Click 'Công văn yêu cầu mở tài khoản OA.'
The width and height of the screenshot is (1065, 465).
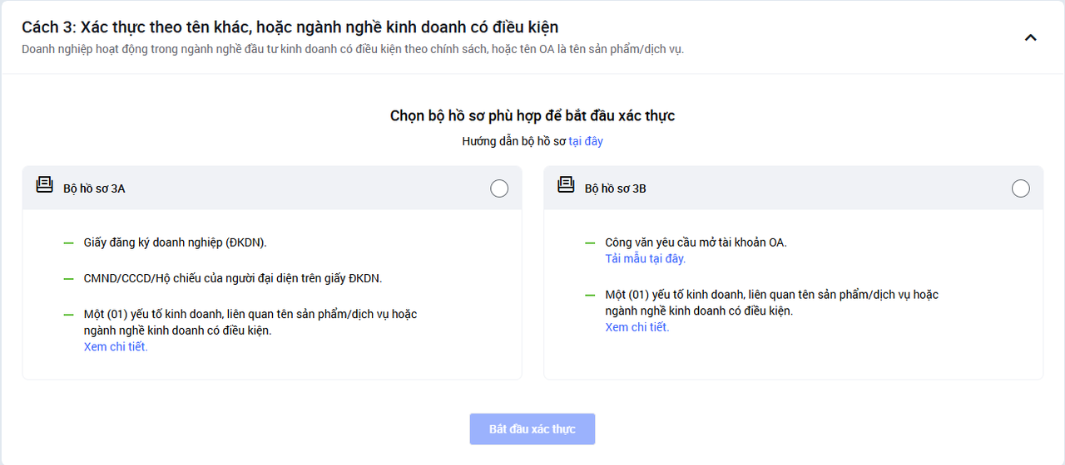(695, 242)
